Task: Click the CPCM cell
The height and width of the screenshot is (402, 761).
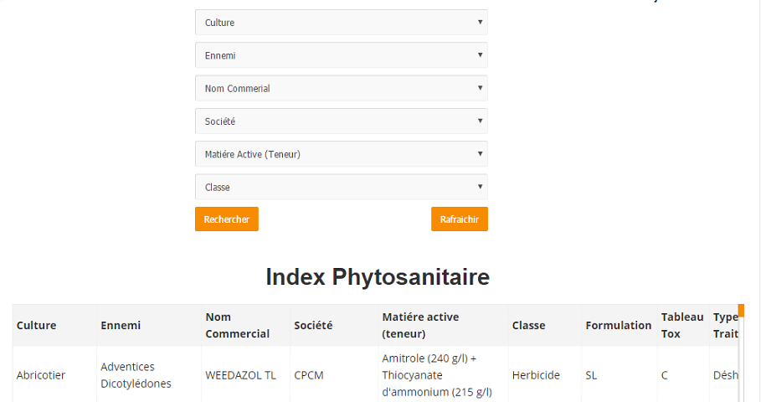Action: click(334, 375)
